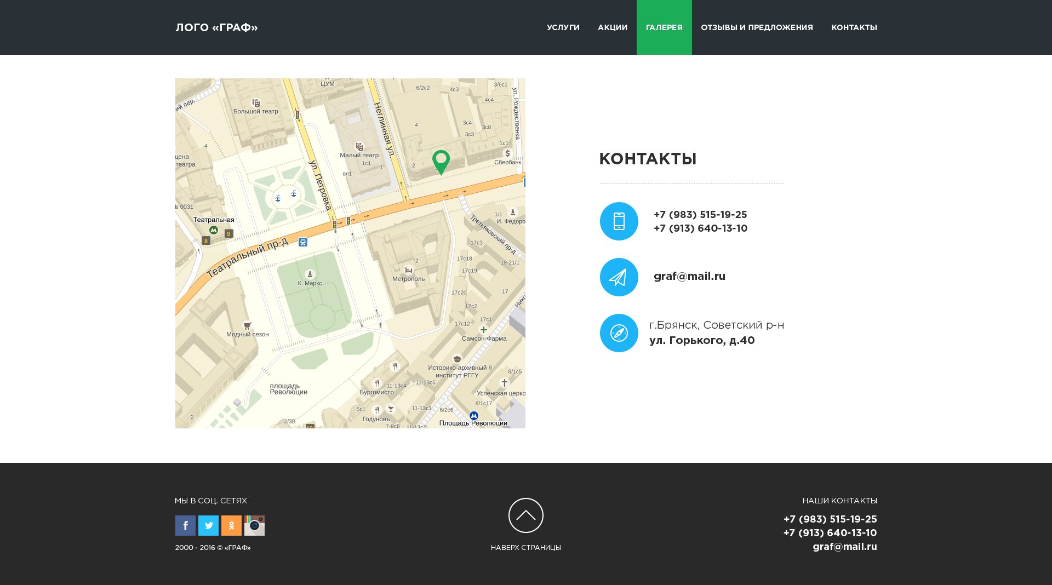This screenshot has width=1052, height=585.
Task: Click the Наверх страницы up arrow
Action: point(526,515)
